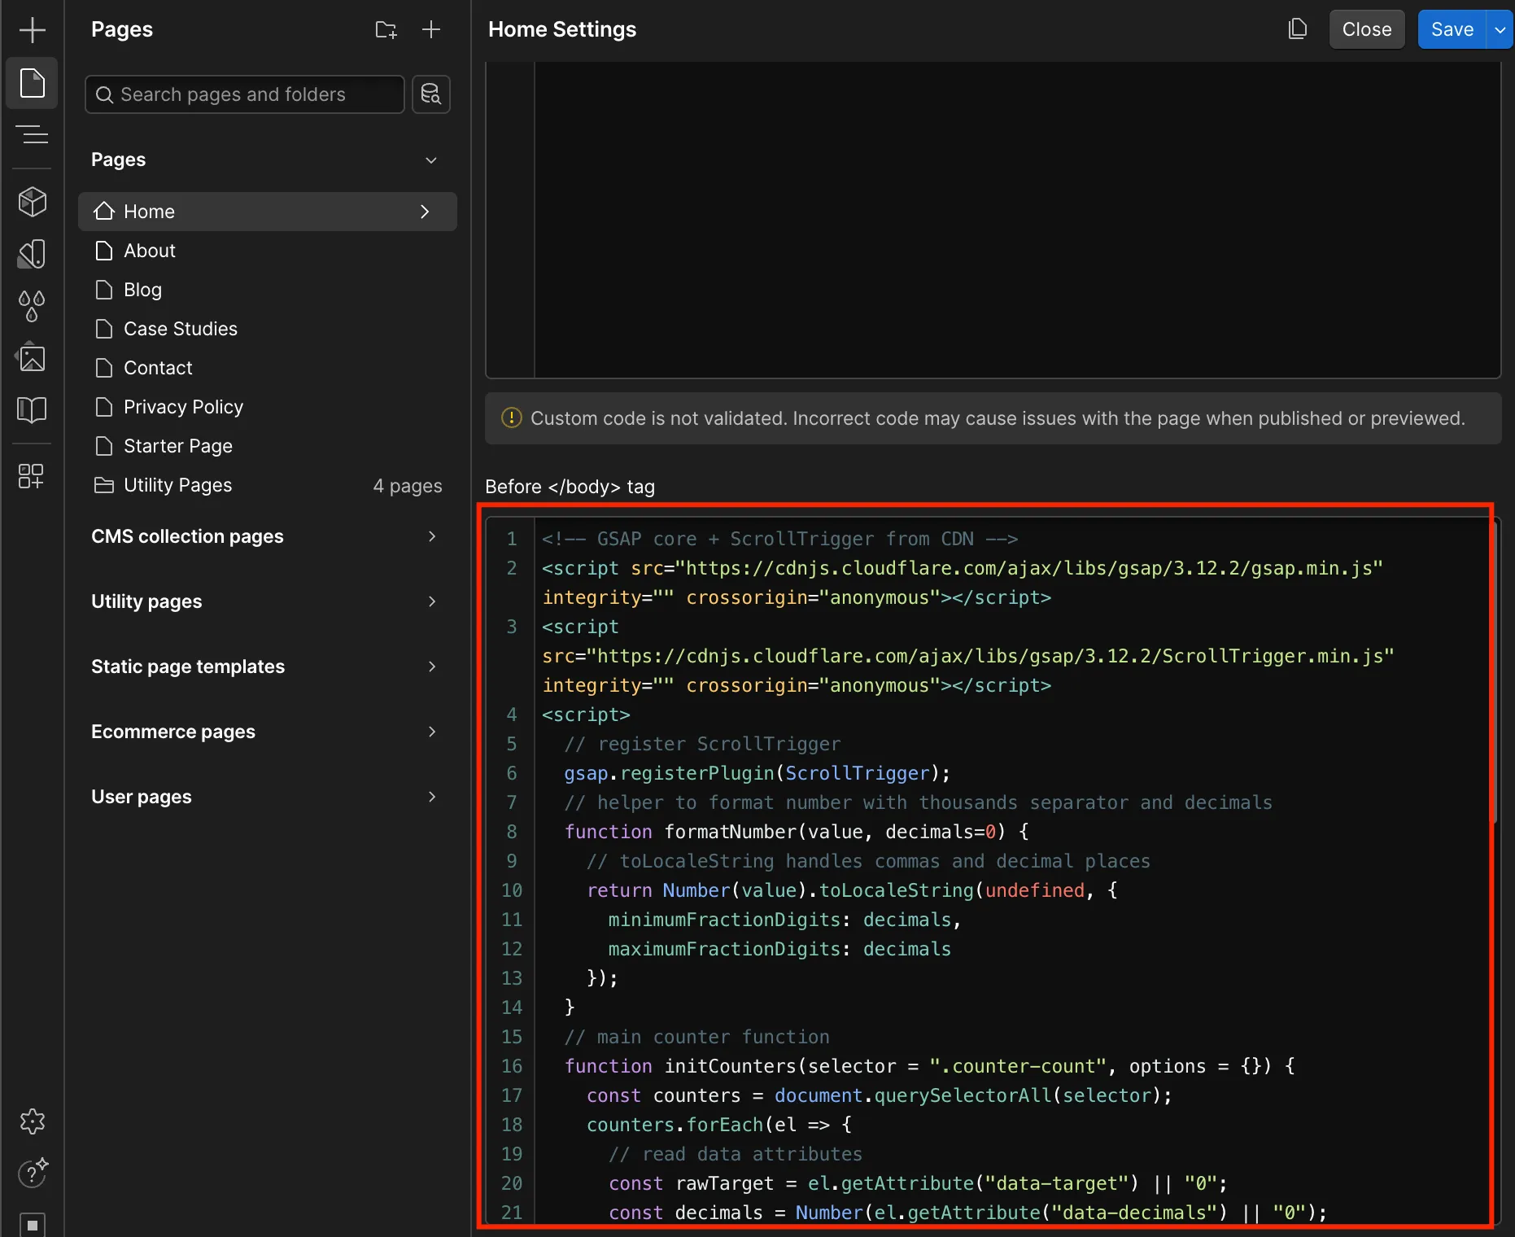Viewport: 1515px width, 1237px height.
Task: Open the Help and AI assistant icon
Action: pyautogui.click(x=32, y=1173)
